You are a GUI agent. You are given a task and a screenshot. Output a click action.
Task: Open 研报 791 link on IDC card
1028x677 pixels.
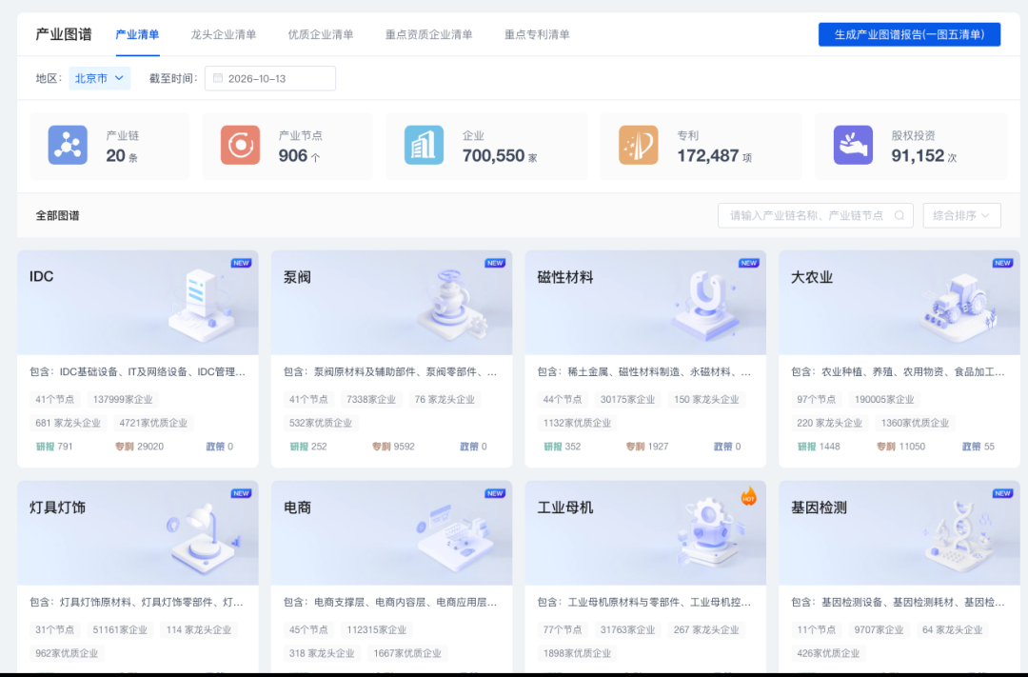tap(54, 446)
